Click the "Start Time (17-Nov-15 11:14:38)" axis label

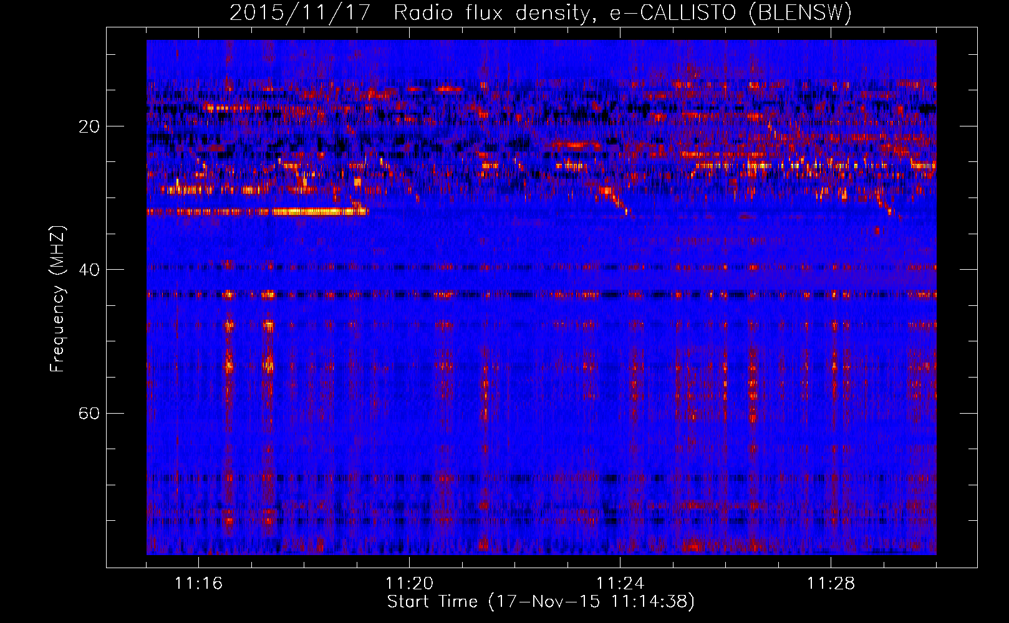pyautogui.click(x=541, y=602)
